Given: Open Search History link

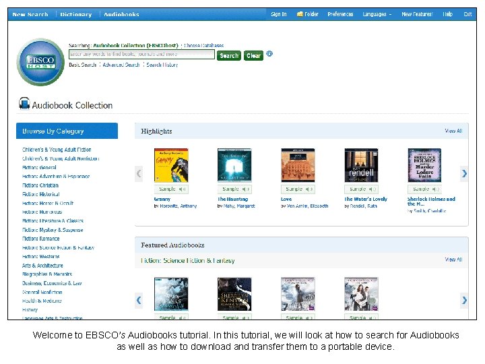Looking at the screenshot, I should tap(162, 65).
